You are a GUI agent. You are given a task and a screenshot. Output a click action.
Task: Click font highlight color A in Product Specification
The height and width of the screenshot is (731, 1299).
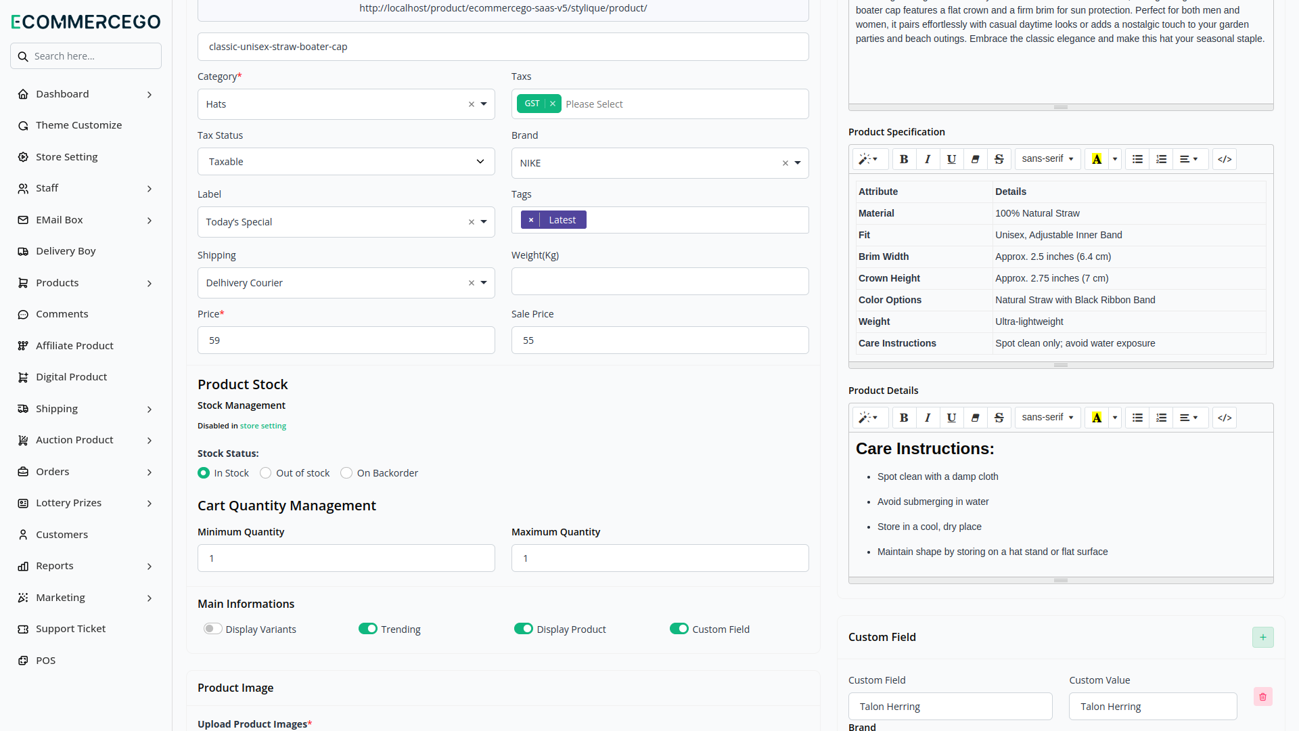click(x=1097, y=159)
